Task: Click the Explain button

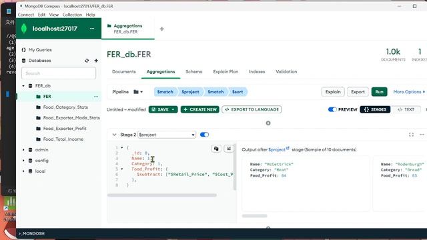Action: click(x=333, y=92)
